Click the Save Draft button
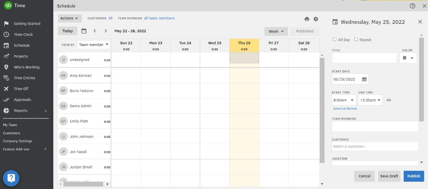Viewport: 428px width, 189px height. (389, 176)
